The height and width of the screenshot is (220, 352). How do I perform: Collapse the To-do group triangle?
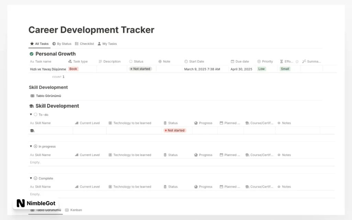pos(31,114)
